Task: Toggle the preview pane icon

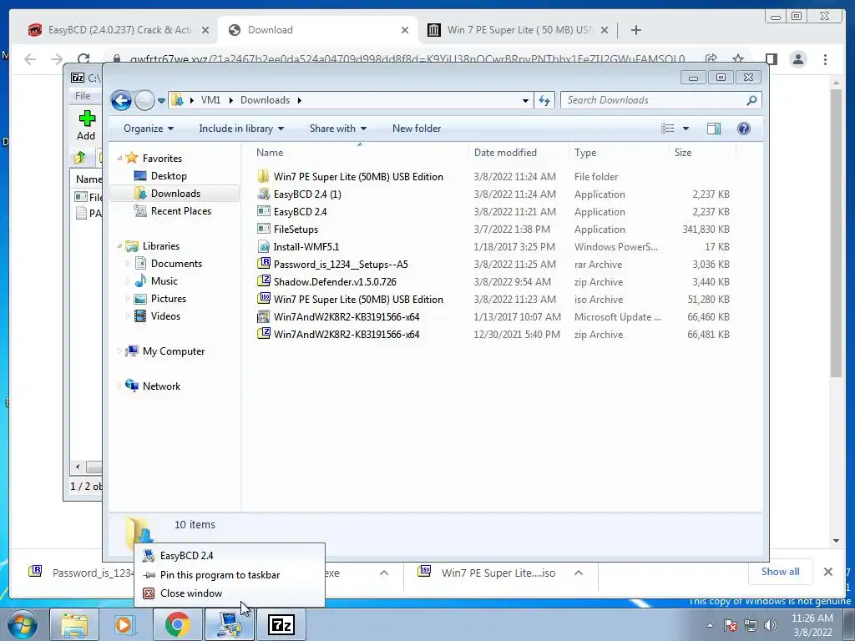Action: [714, 129]
